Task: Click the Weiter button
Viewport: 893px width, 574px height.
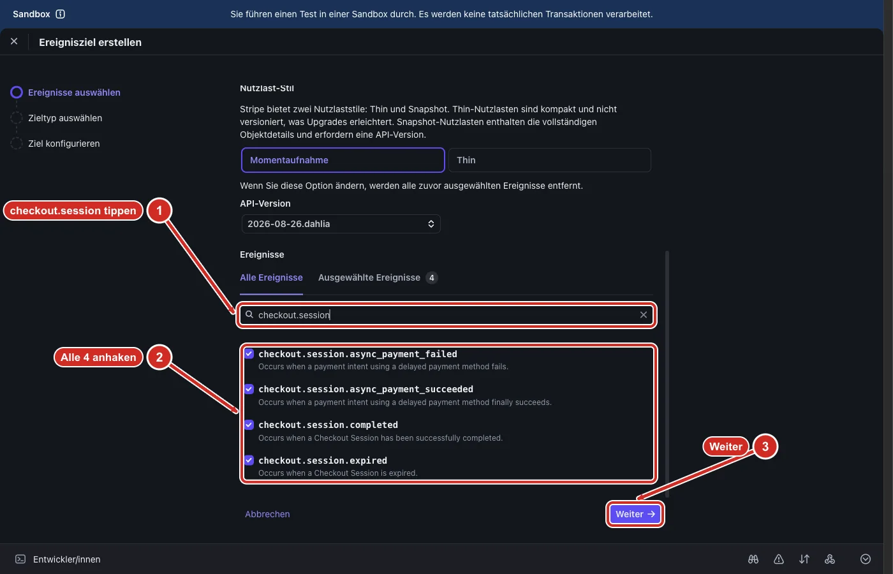Action: [x=635, y=514]
